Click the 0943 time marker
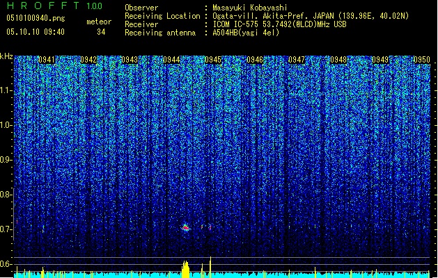The width and height of the screenshot is (438, 278). point(130,60)
